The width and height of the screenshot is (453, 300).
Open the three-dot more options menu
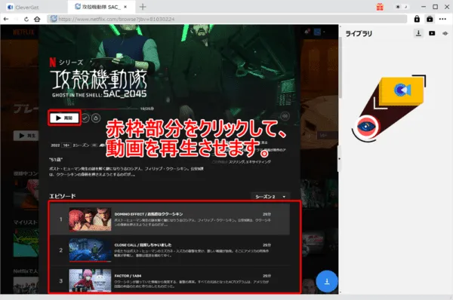pyautogui.click(x=442, y=19)
